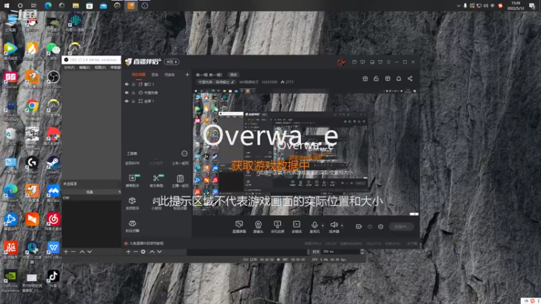Viewport: 541px width, 304px height.
Task: Open the OBS 视图(V) menu
Action: tap(100, 68)
